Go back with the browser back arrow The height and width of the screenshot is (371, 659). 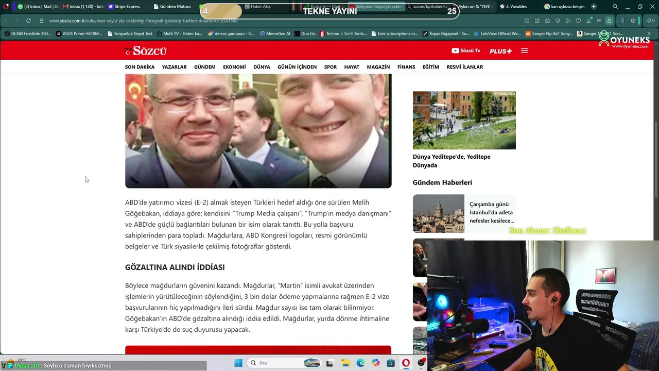(x=6, y=21)
